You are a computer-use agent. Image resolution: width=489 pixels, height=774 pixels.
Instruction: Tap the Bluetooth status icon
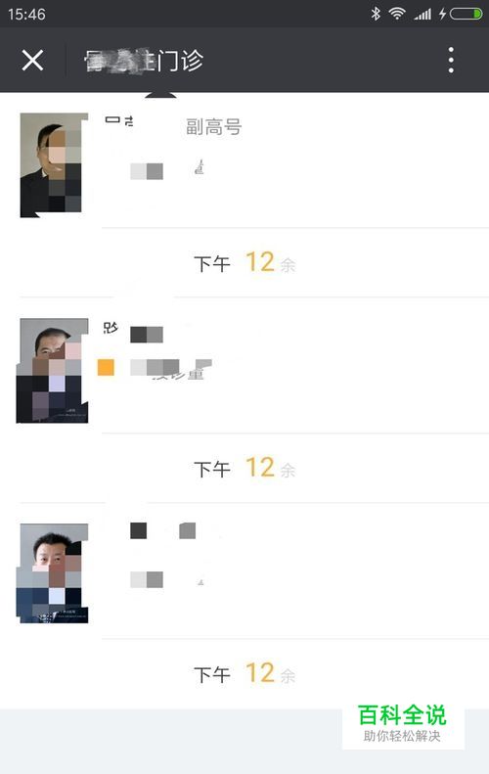[x=376, y=14]
